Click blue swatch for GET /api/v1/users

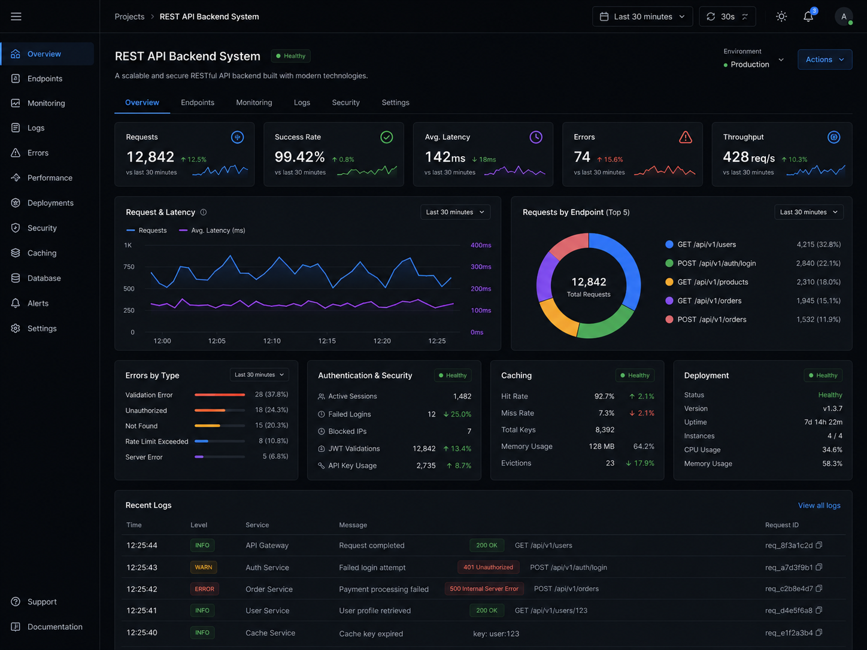coord(669,245)
